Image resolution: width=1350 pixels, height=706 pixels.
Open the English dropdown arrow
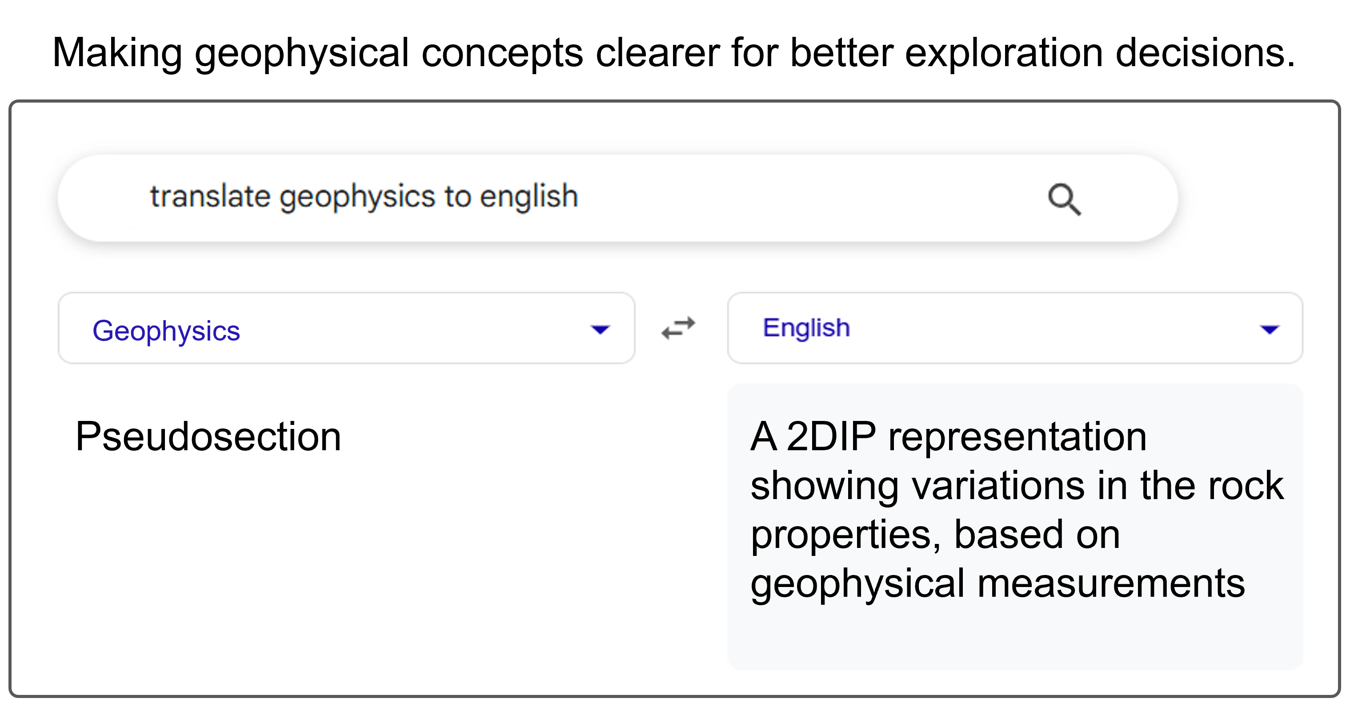(1269, 330)
